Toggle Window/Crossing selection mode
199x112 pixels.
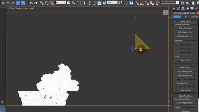pos(84,3)
